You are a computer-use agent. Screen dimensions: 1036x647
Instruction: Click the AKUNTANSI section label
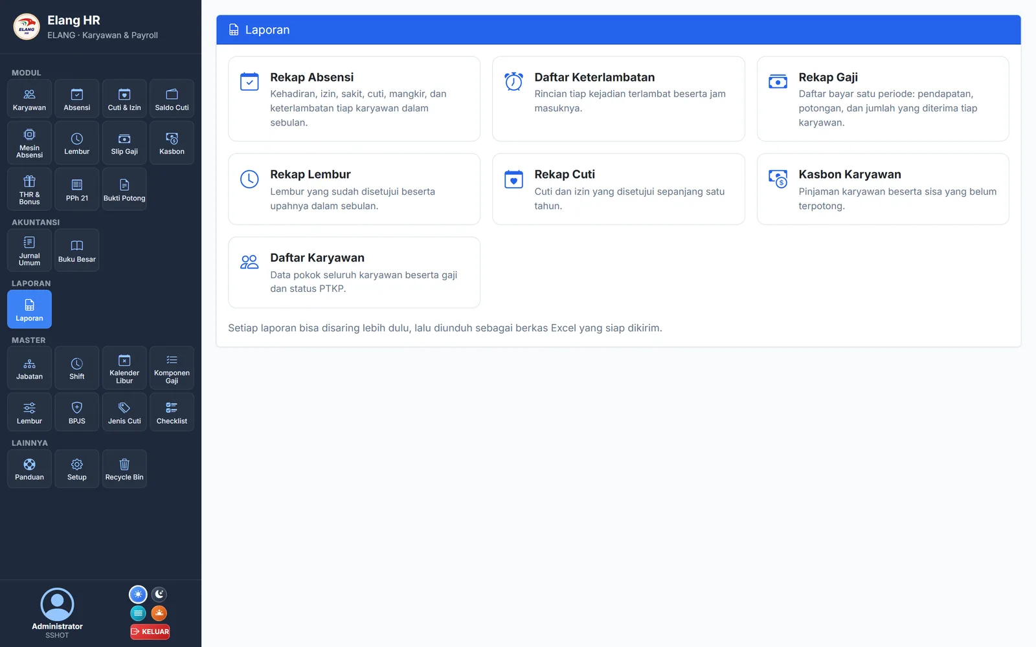(36, 223)
